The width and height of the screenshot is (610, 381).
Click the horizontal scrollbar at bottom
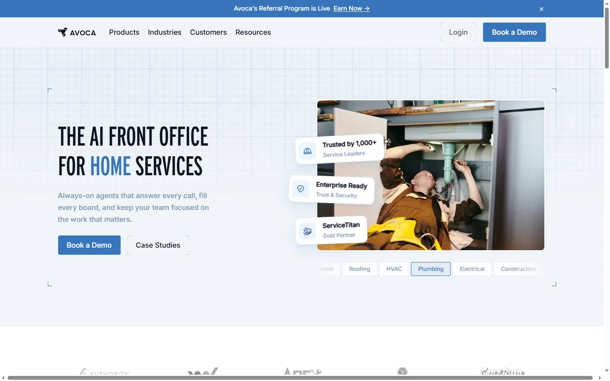click(x=300, y=378)
